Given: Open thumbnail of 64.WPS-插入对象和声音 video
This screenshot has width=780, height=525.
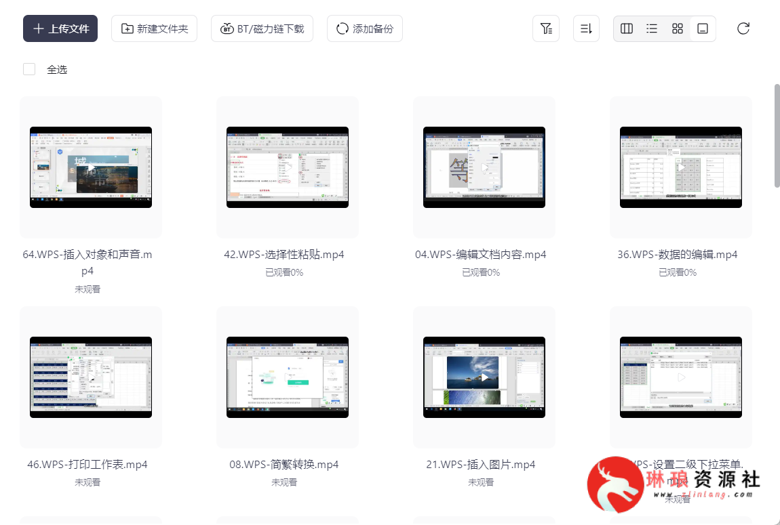Looking at the screenshot, I should (x=90, y=167).
